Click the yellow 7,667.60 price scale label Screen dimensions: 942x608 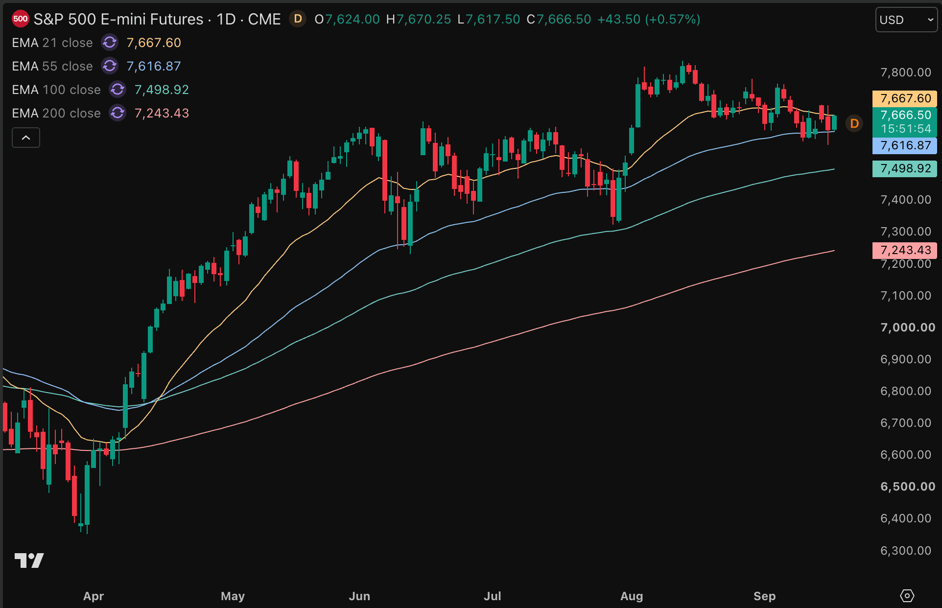coord(905,98)
